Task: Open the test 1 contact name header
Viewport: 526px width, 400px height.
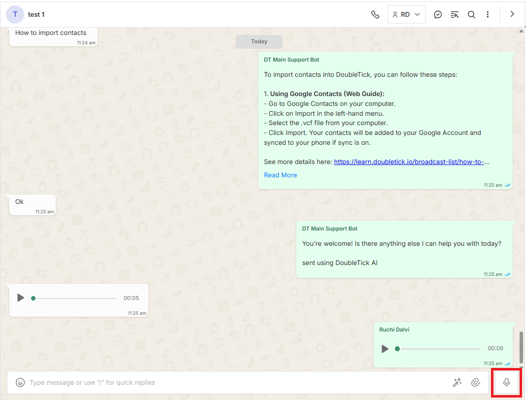Action: 36,14
